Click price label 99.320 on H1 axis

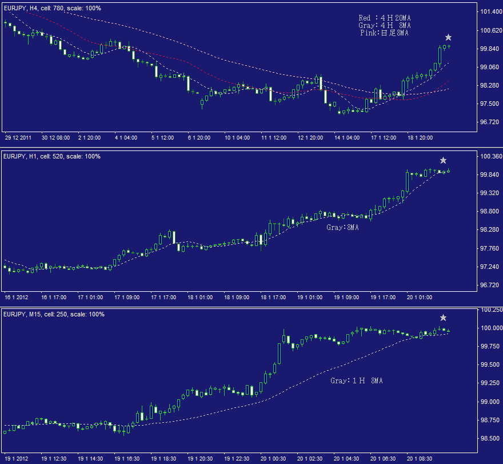pyautogui.click(x=490, y=193)
